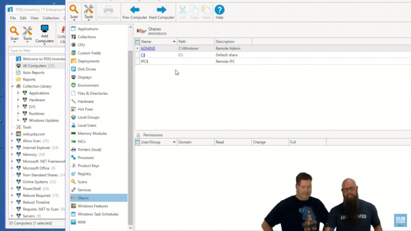Collapse the Collection Library node
This screenshot has width=411, height=231.
click(12, 86)
